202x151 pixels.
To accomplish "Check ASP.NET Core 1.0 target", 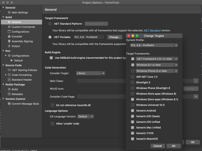I will (x=132, y=77).
